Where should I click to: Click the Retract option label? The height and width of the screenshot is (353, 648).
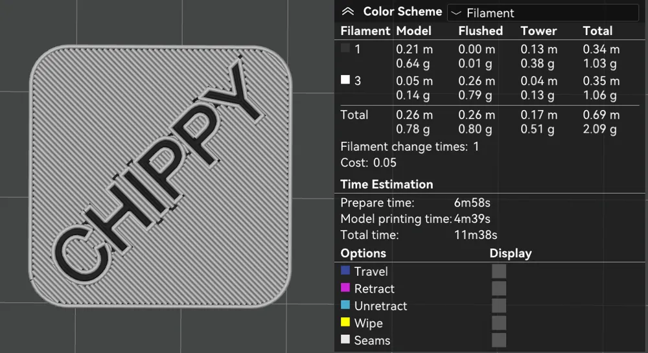[375, 289]
